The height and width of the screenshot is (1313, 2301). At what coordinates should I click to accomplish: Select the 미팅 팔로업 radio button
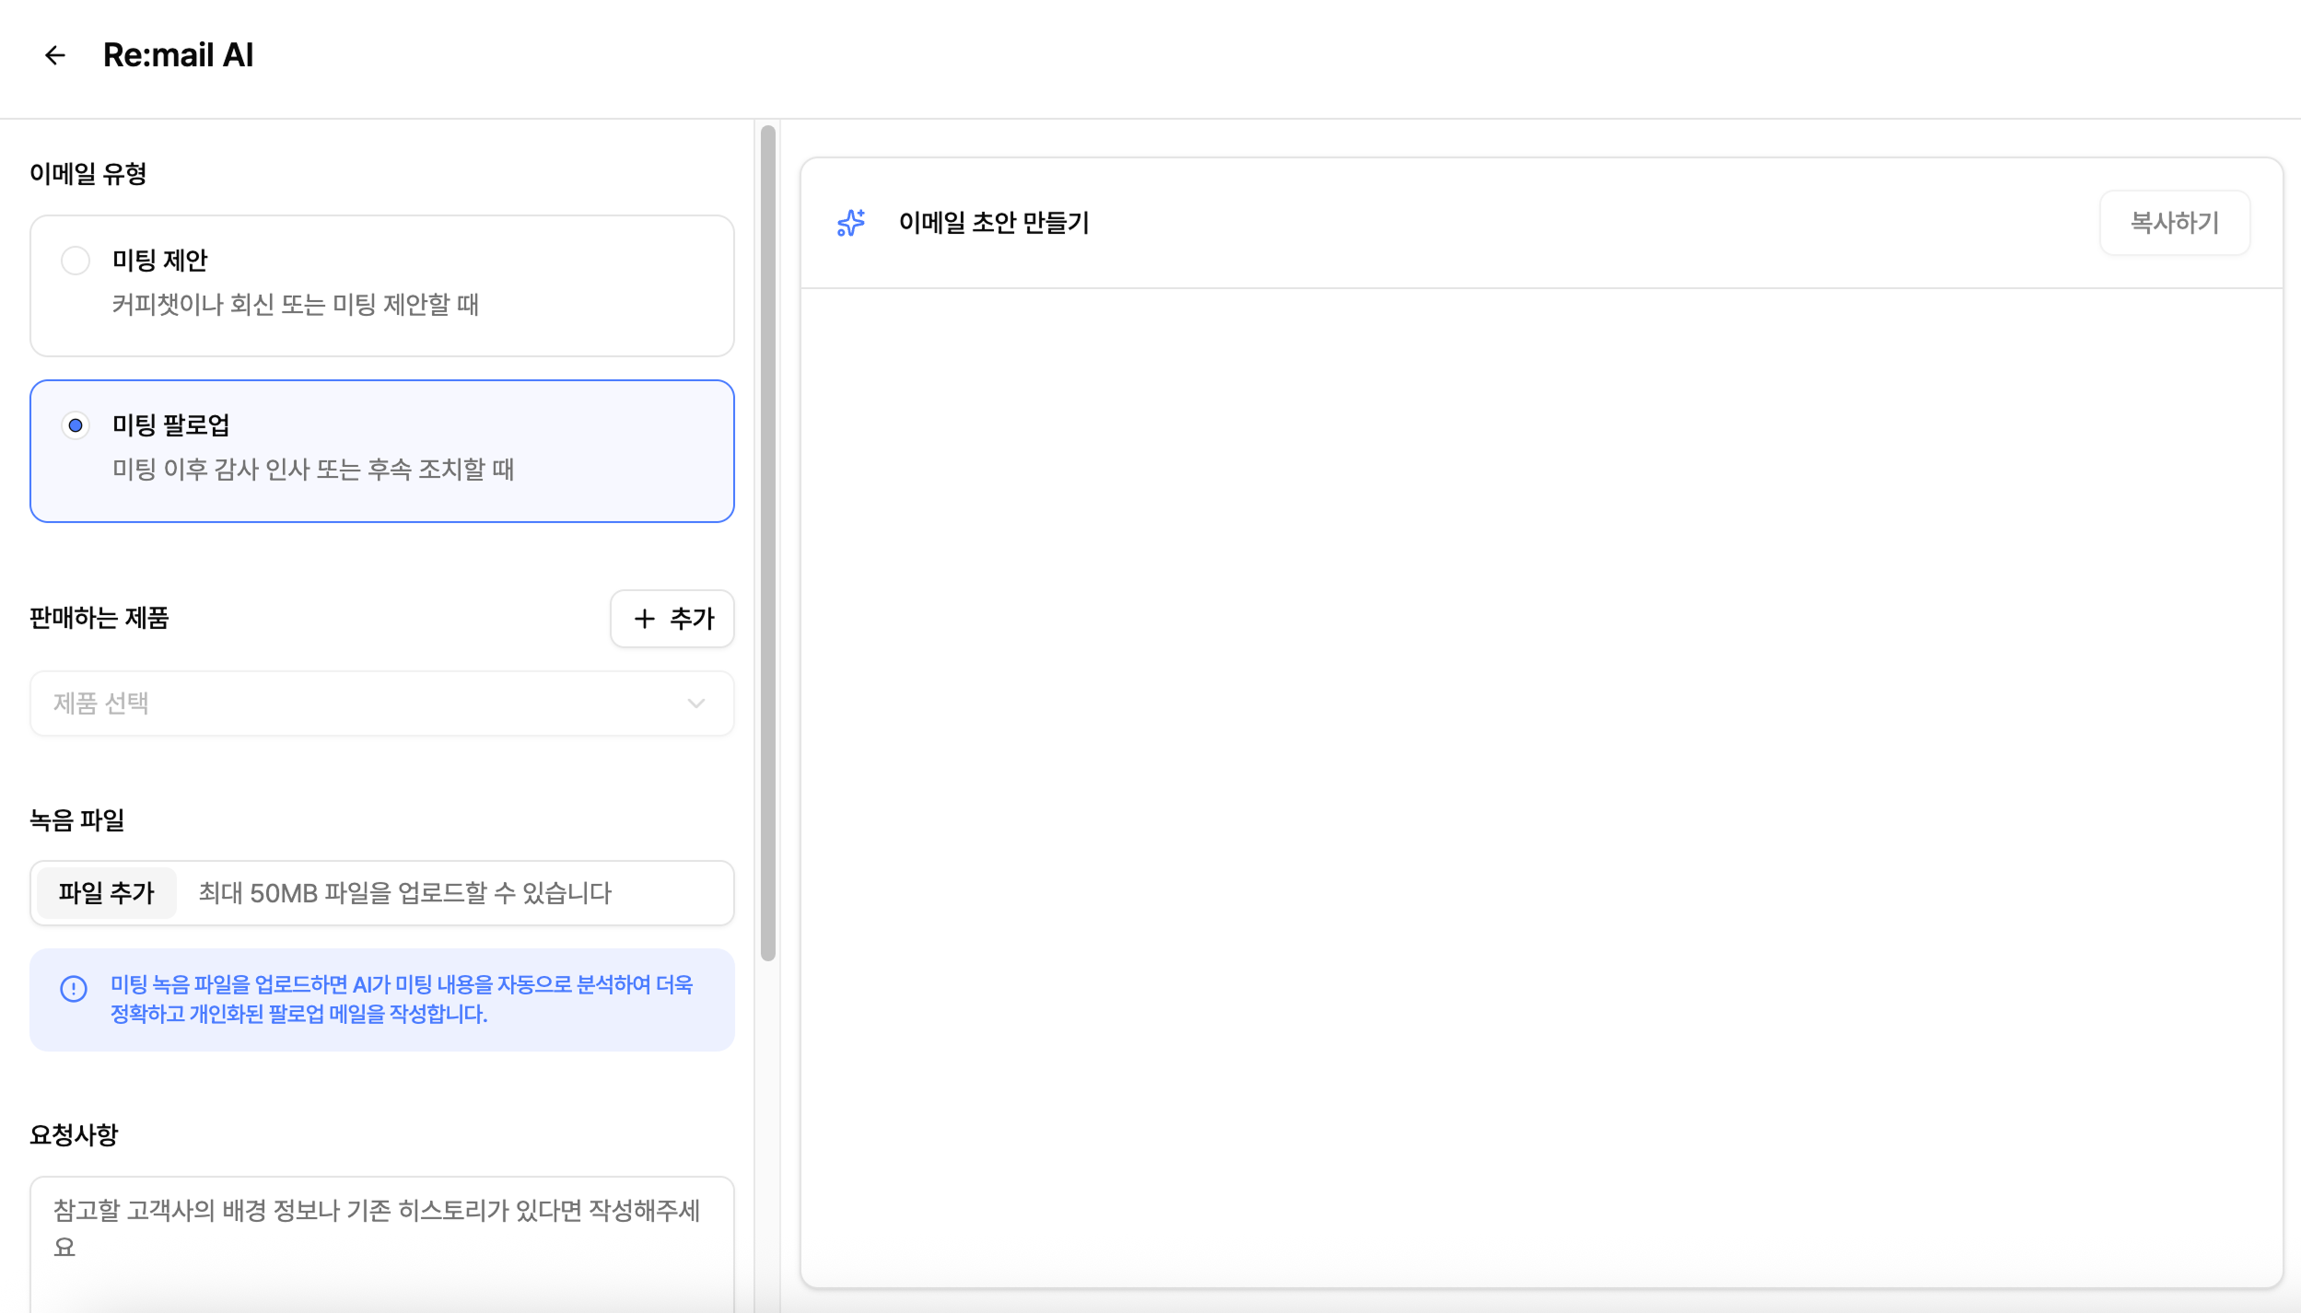point(76,425)
